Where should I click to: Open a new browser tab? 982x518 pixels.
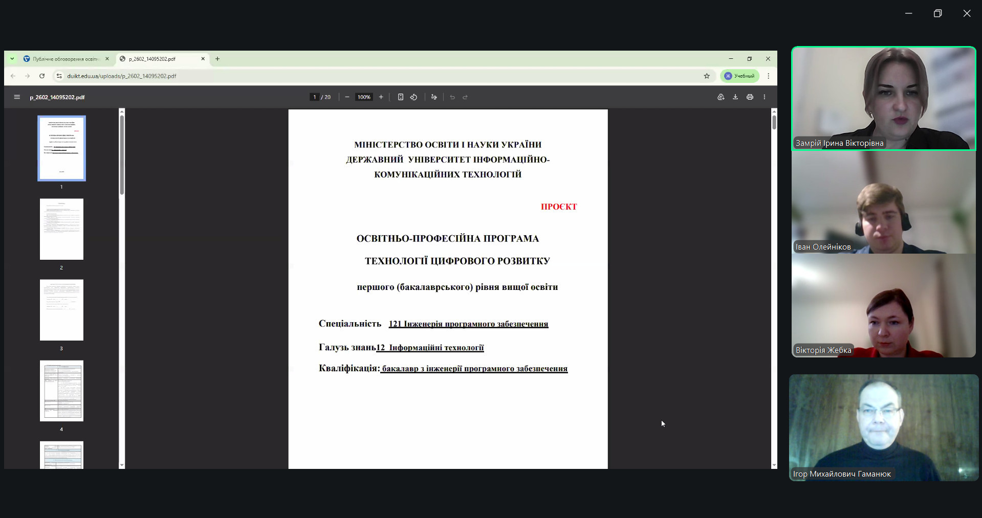point(217,59)
